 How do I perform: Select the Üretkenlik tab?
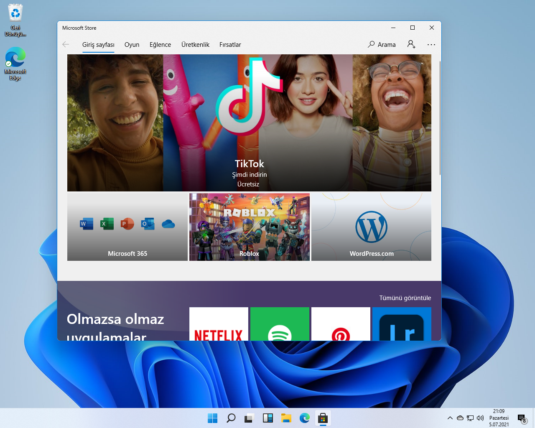(195, 45)
